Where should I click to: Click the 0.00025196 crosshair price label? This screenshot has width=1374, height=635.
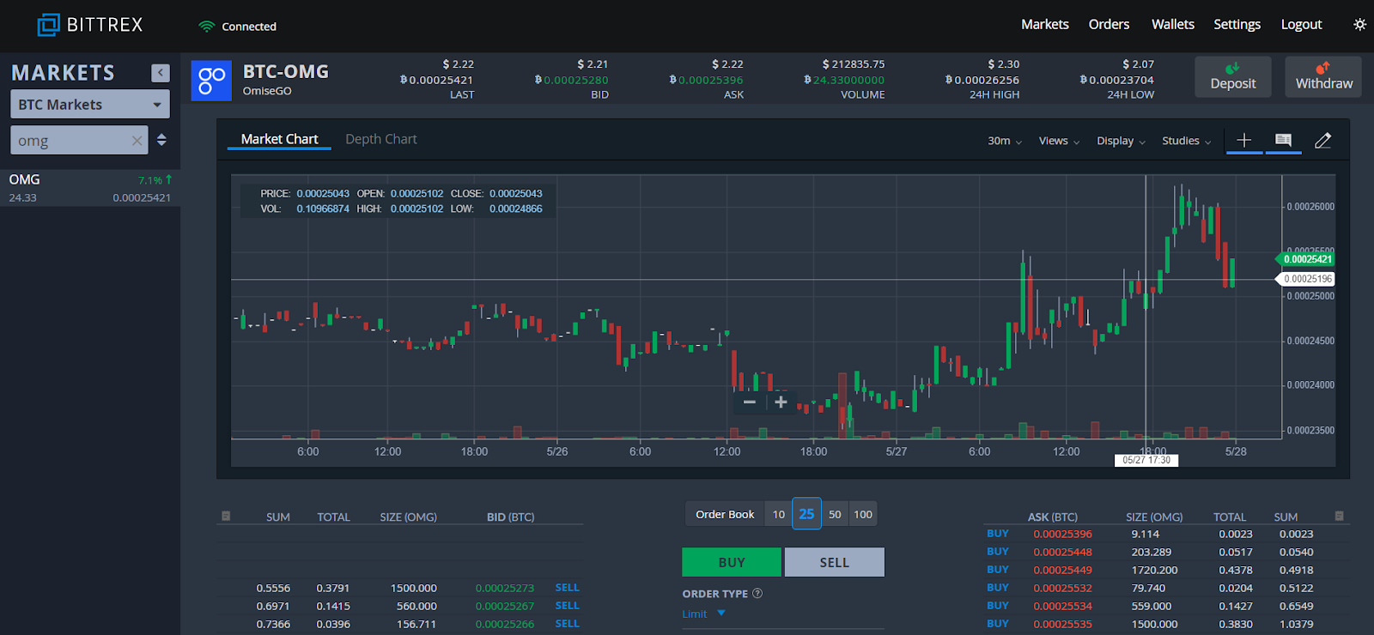click(1306, 279)
